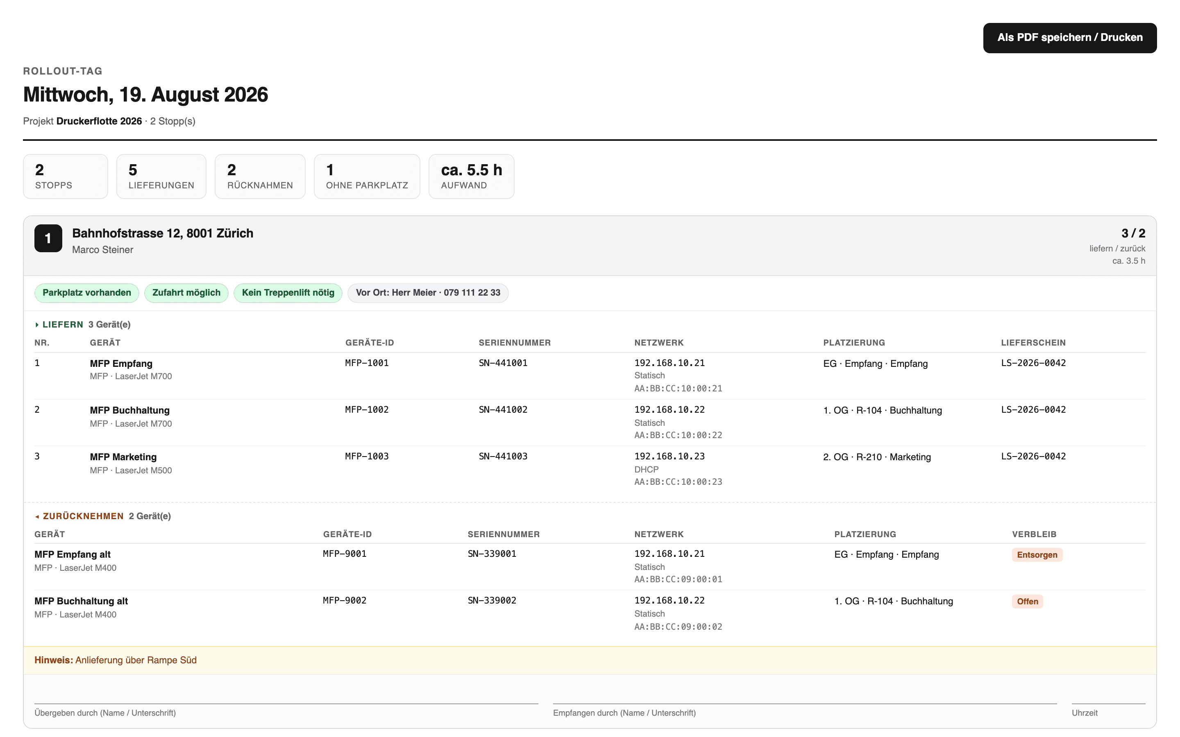Select the 'Kein Treppenlift nötig' tag
The image size is (1180, 737).
(x=288, y=292)
